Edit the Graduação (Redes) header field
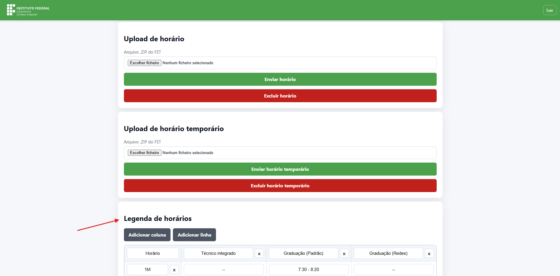Viewport: 560px width, 276px height. (388, 253)
